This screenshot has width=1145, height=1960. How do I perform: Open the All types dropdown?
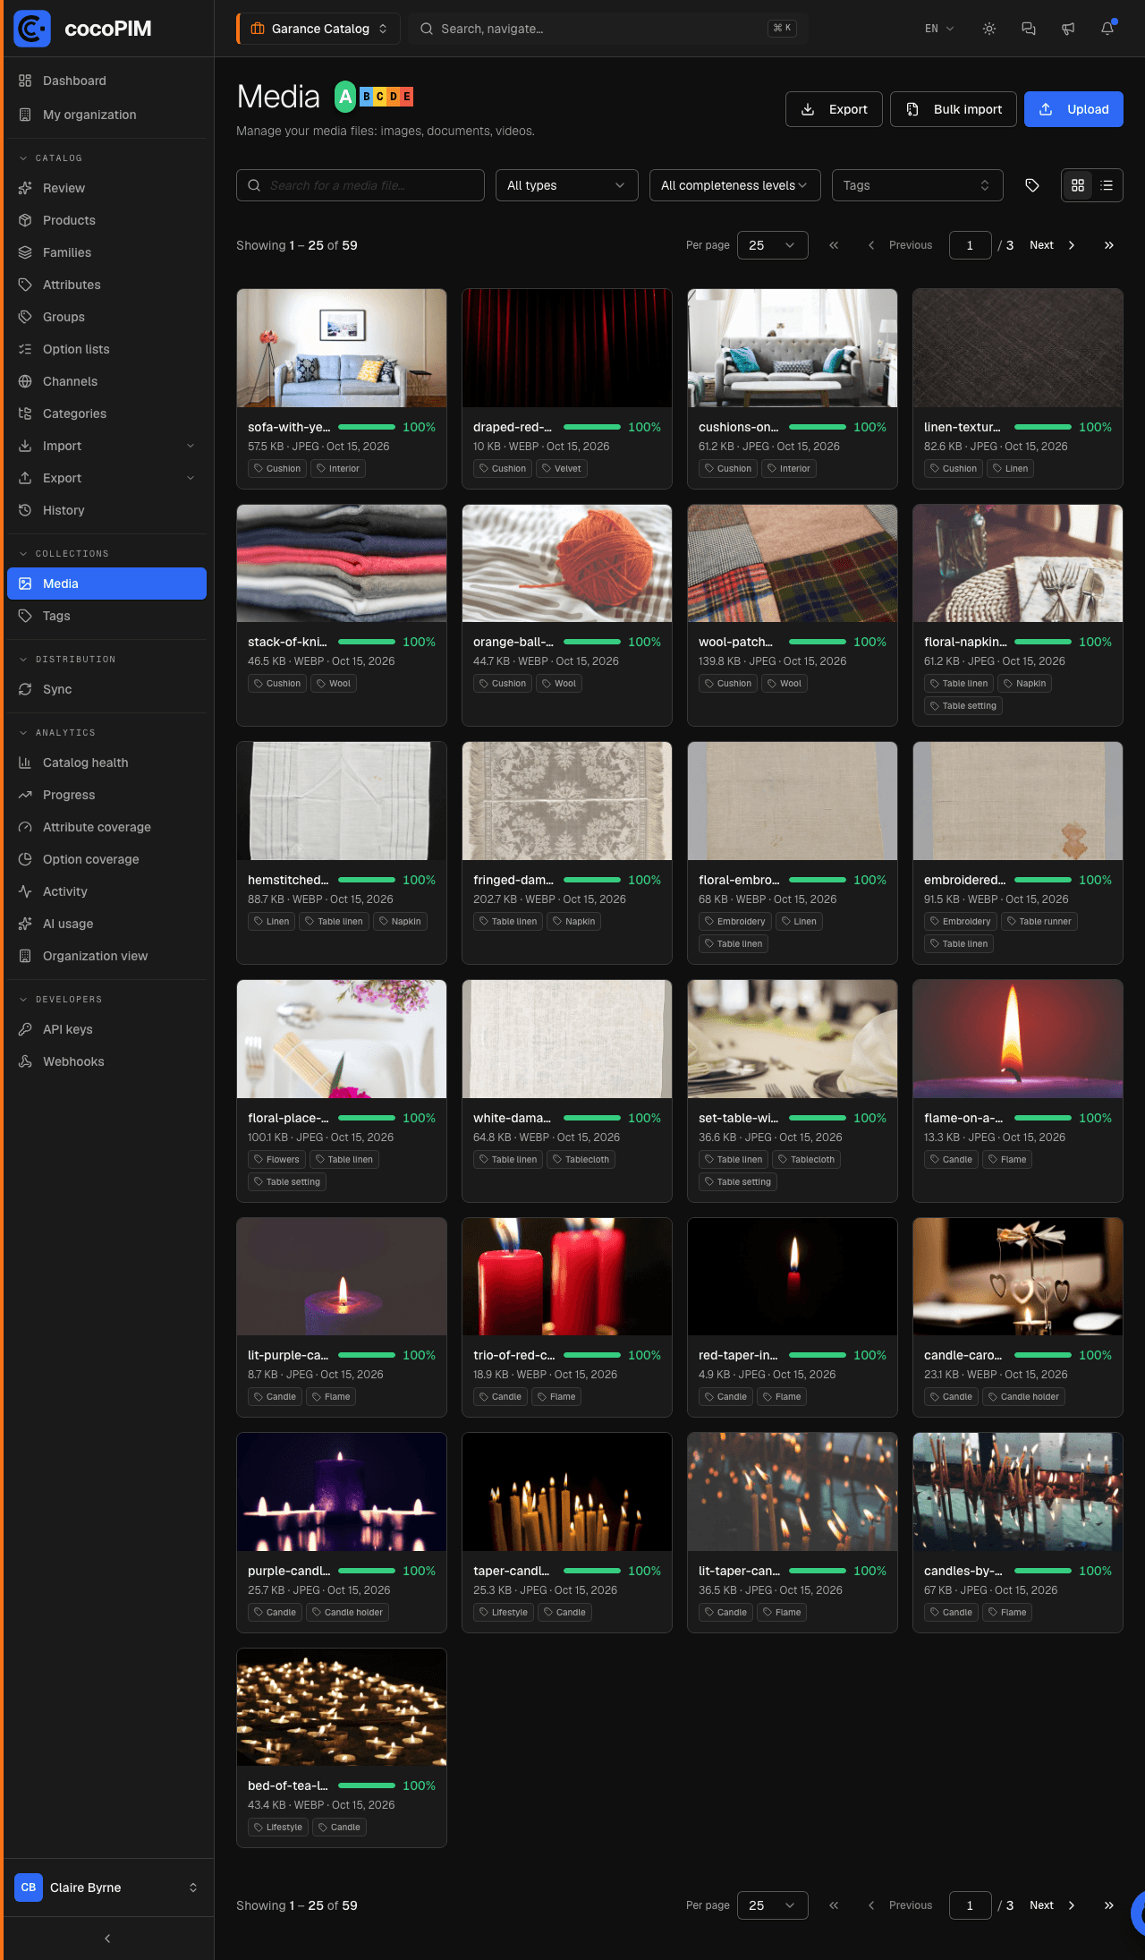coord(567,185)
